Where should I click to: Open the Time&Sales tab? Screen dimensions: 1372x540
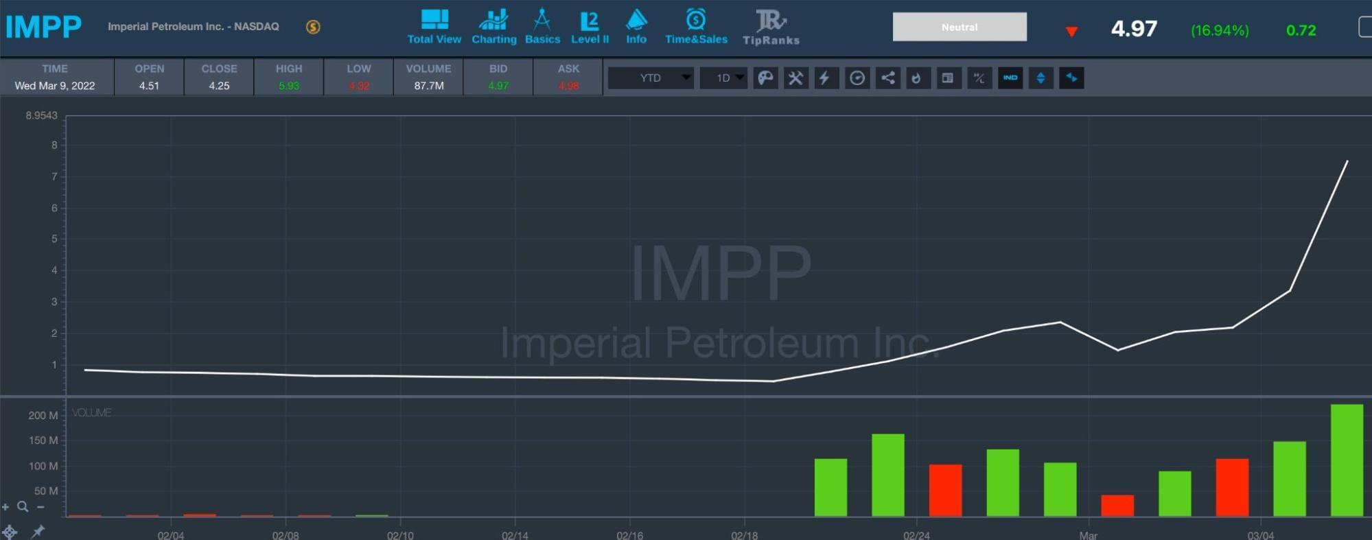(695, 27)
